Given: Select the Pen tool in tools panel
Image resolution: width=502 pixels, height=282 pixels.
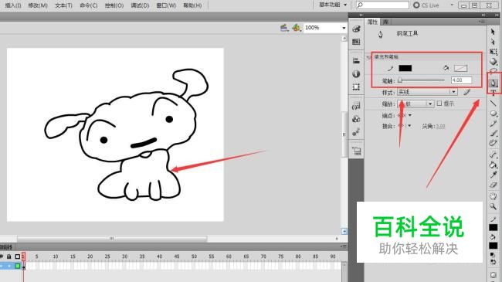Looking at the screenshot, I should (494, 83).
